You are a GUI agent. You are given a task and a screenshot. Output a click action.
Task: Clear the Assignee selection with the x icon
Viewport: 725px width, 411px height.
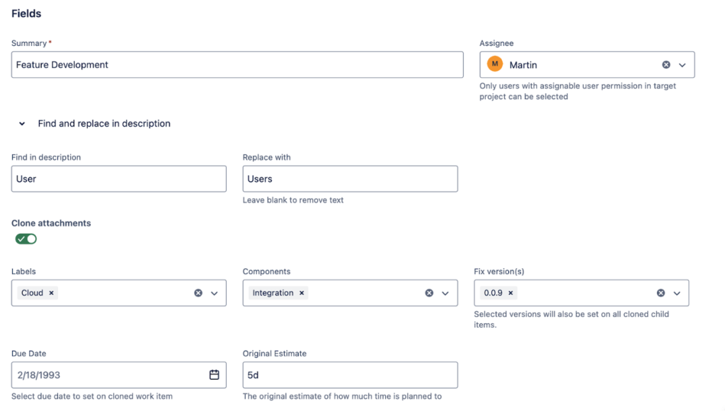(x=666, y=64)
